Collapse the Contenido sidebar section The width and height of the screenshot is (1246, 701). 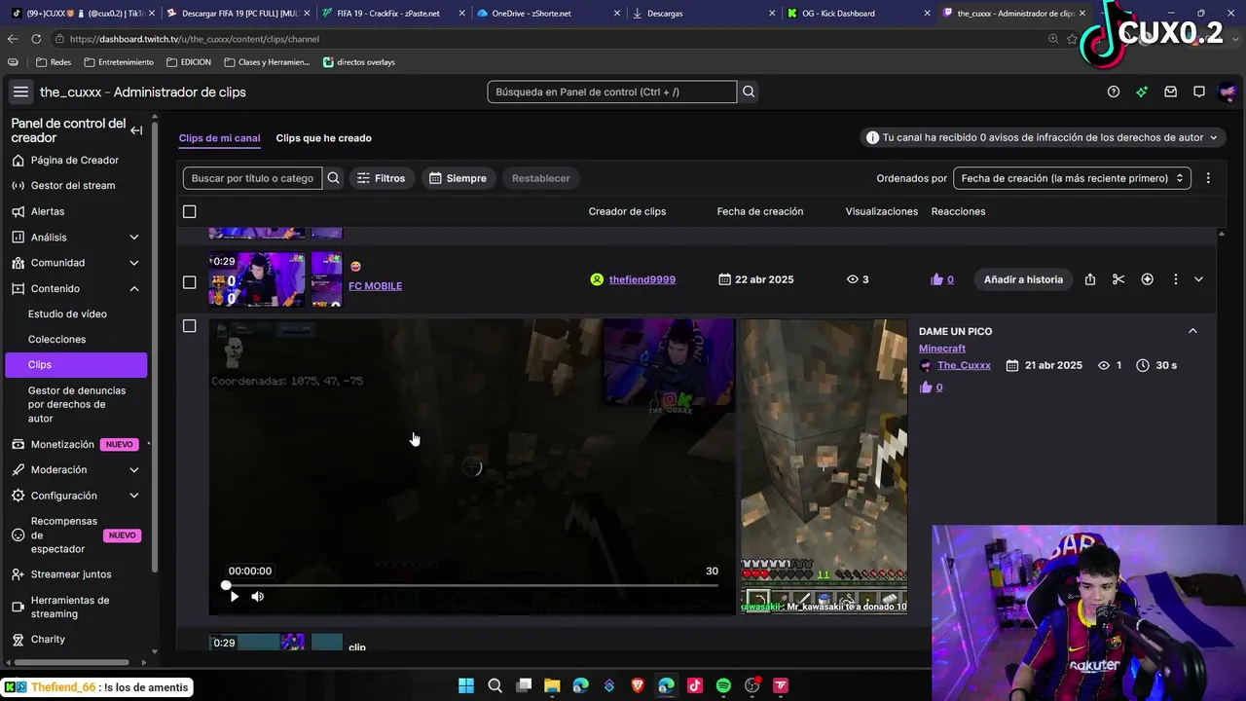click(x=134, y=289)
